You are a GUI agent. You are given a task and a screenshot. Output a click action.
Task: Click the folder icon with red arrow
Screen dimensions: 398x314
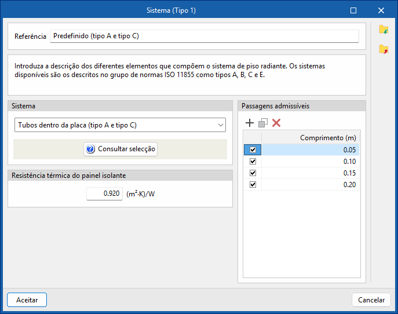(384, 49)
